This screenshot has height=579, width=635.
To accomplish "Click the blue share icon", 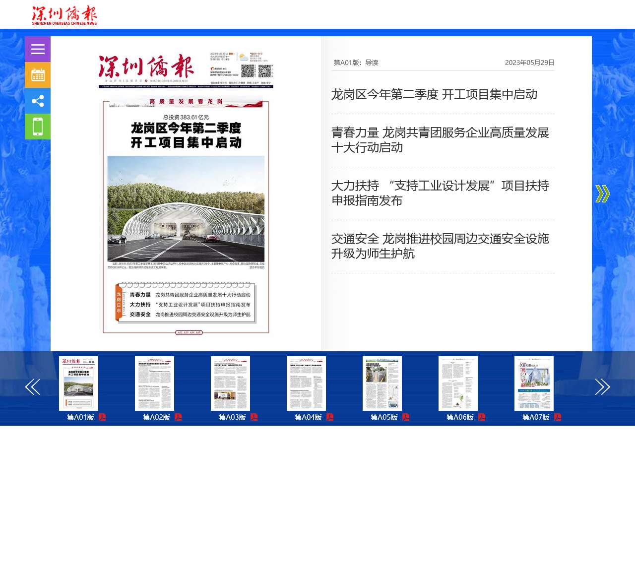I will 38,101.
